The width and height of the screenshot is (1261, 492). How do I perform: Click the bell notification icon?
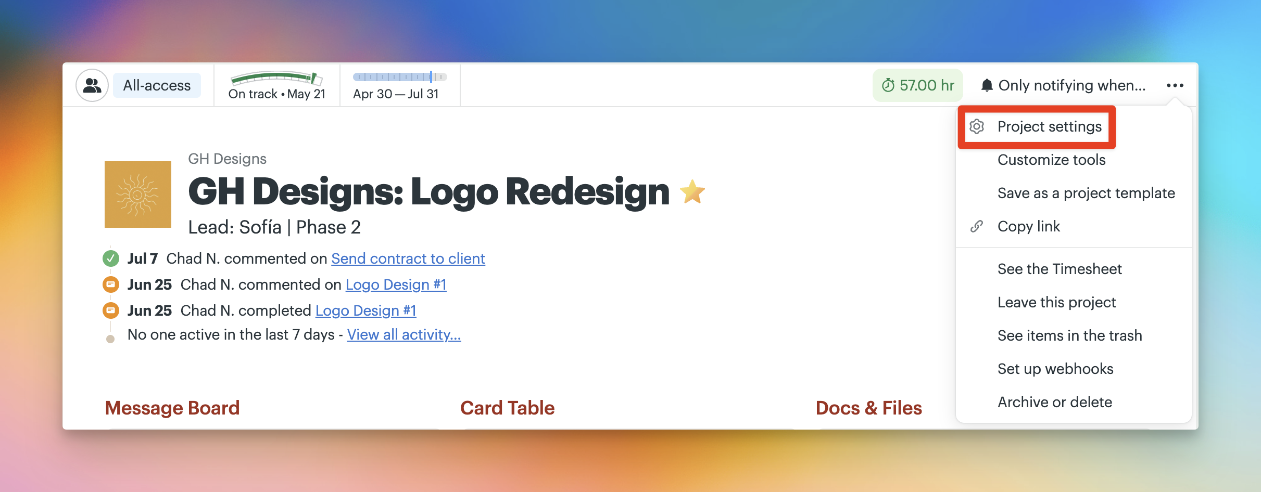[987, 85]
